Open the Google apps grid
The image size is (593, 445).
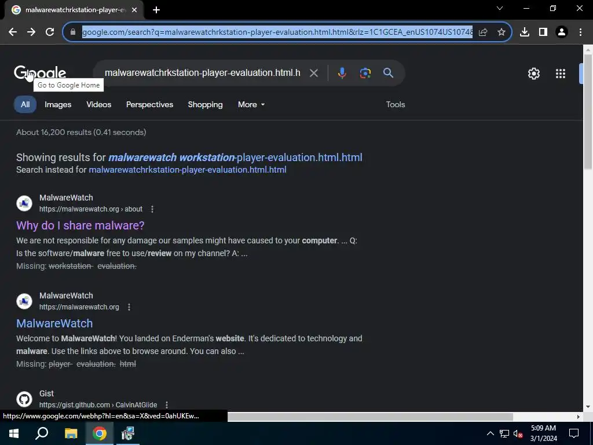click(x=561, y=74)
